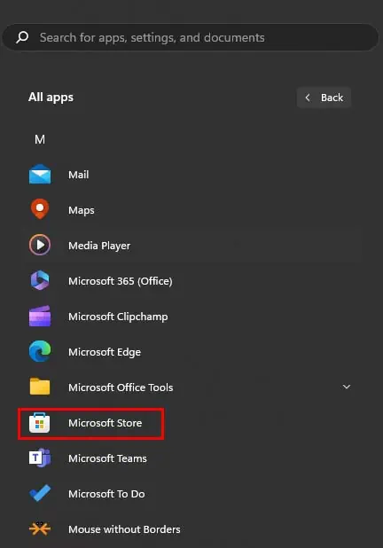Click the Microsoft Office Tools folder icon

[x=40, y=387]
